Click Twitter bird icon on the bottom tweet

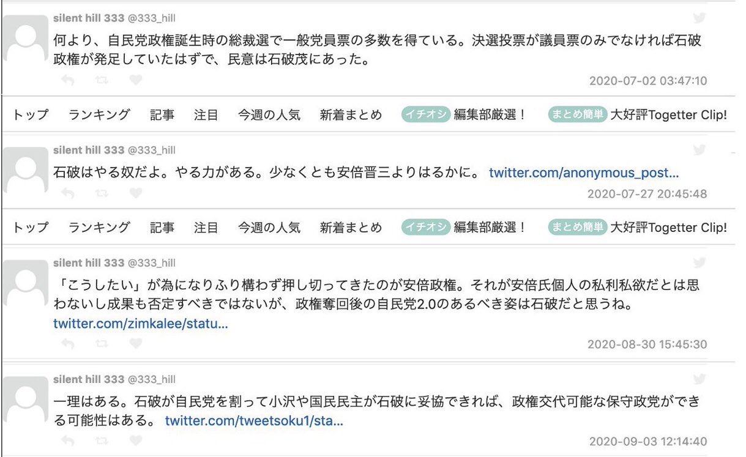click(x=699, y=379)
